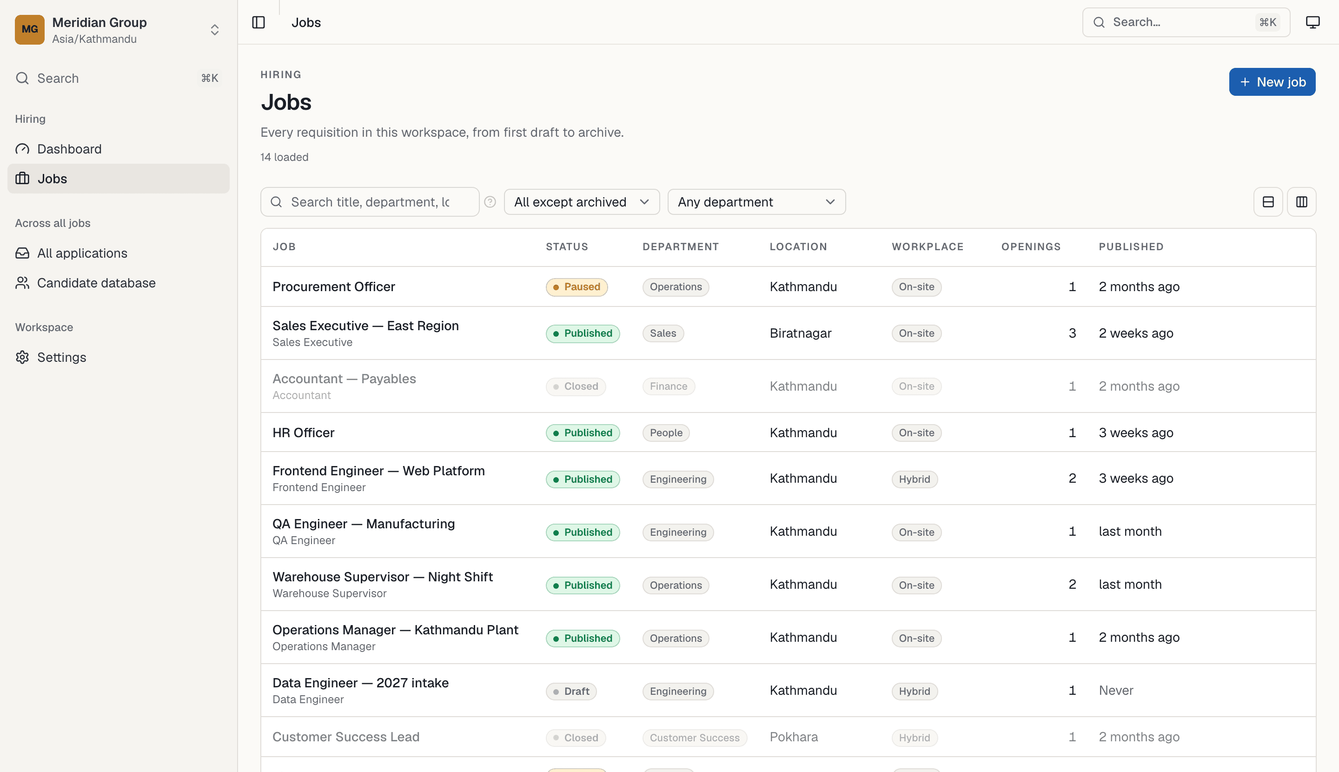
Task: Open Sales Executive — East Region job
Action: pyautogui.click(x=365, y=326)
